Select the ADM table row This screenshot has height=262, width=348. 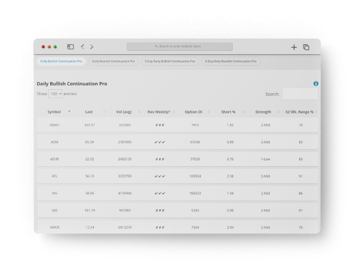click(177, 142)
